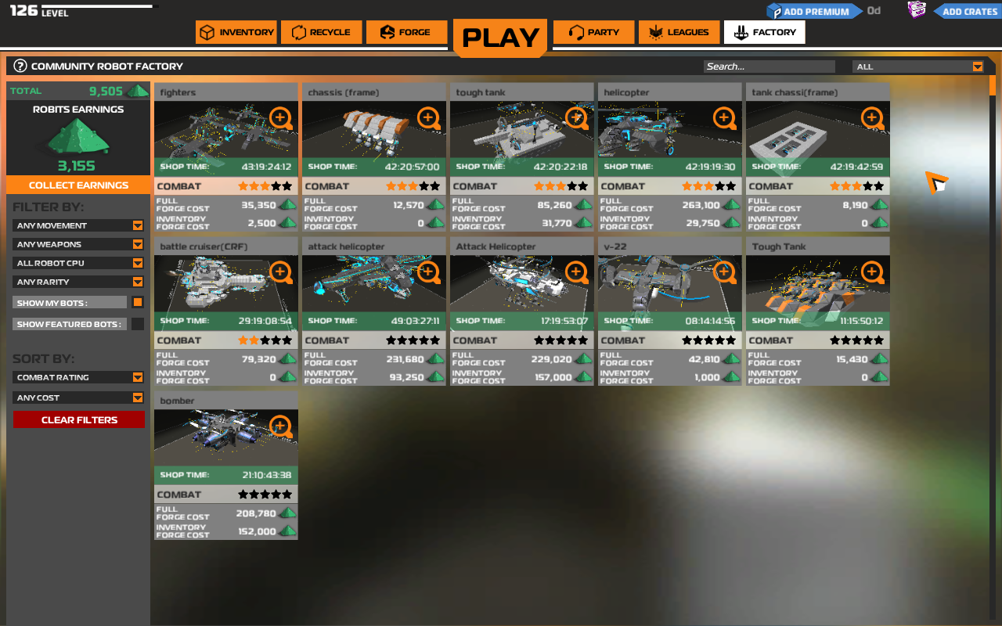Click the Clear Filters button
Viewport: 1002px width, 626px height.
pyautogui.click(x=79, y=420)
